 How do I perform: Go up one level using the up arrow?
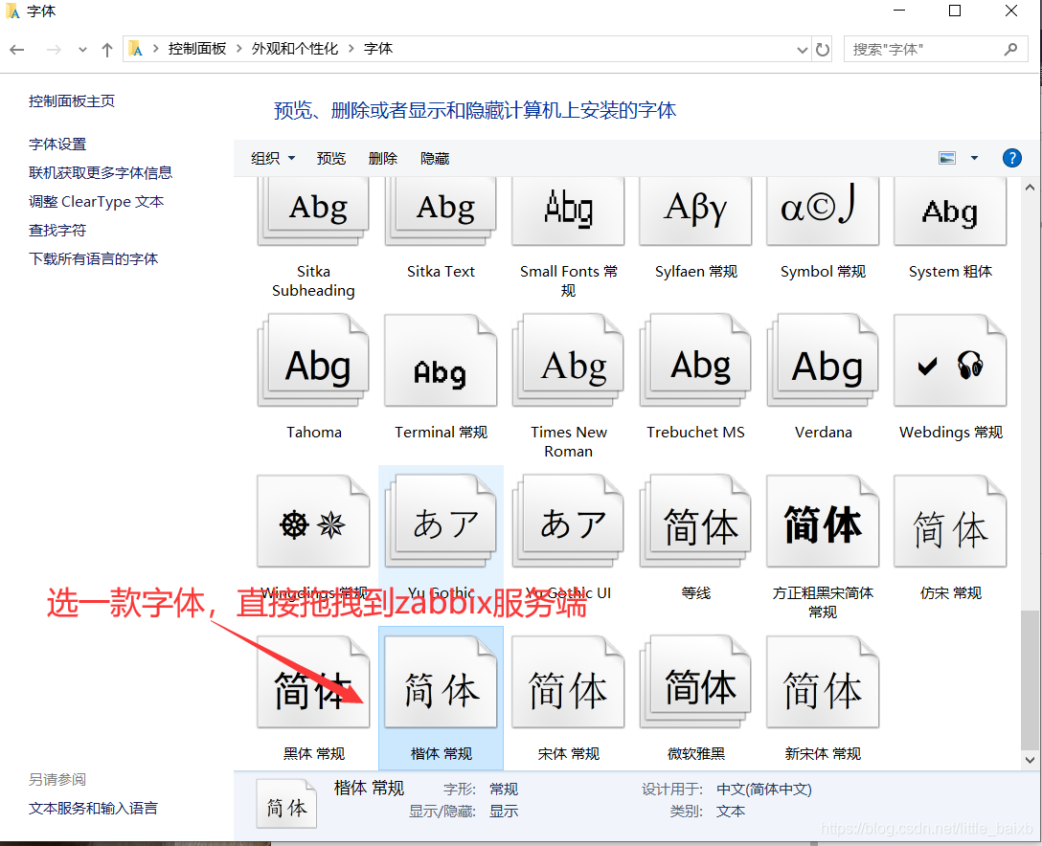[106, 49]
